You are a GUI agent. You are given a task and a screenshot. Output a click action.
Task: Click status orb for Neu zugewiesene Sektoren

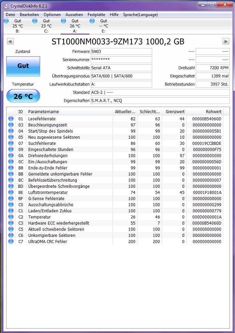(11, 137)
